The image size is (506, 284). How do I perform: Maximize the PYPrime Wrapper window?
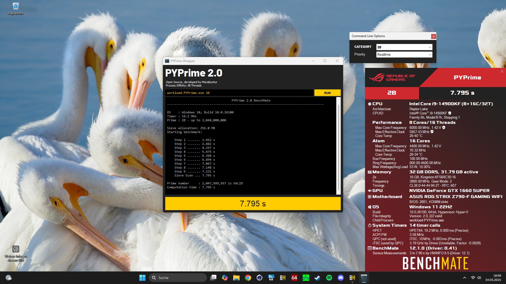point(325,61)
